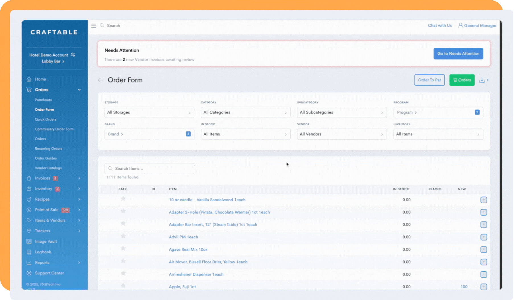Click the Invoices clipboard icon

(x=29, y=178)
